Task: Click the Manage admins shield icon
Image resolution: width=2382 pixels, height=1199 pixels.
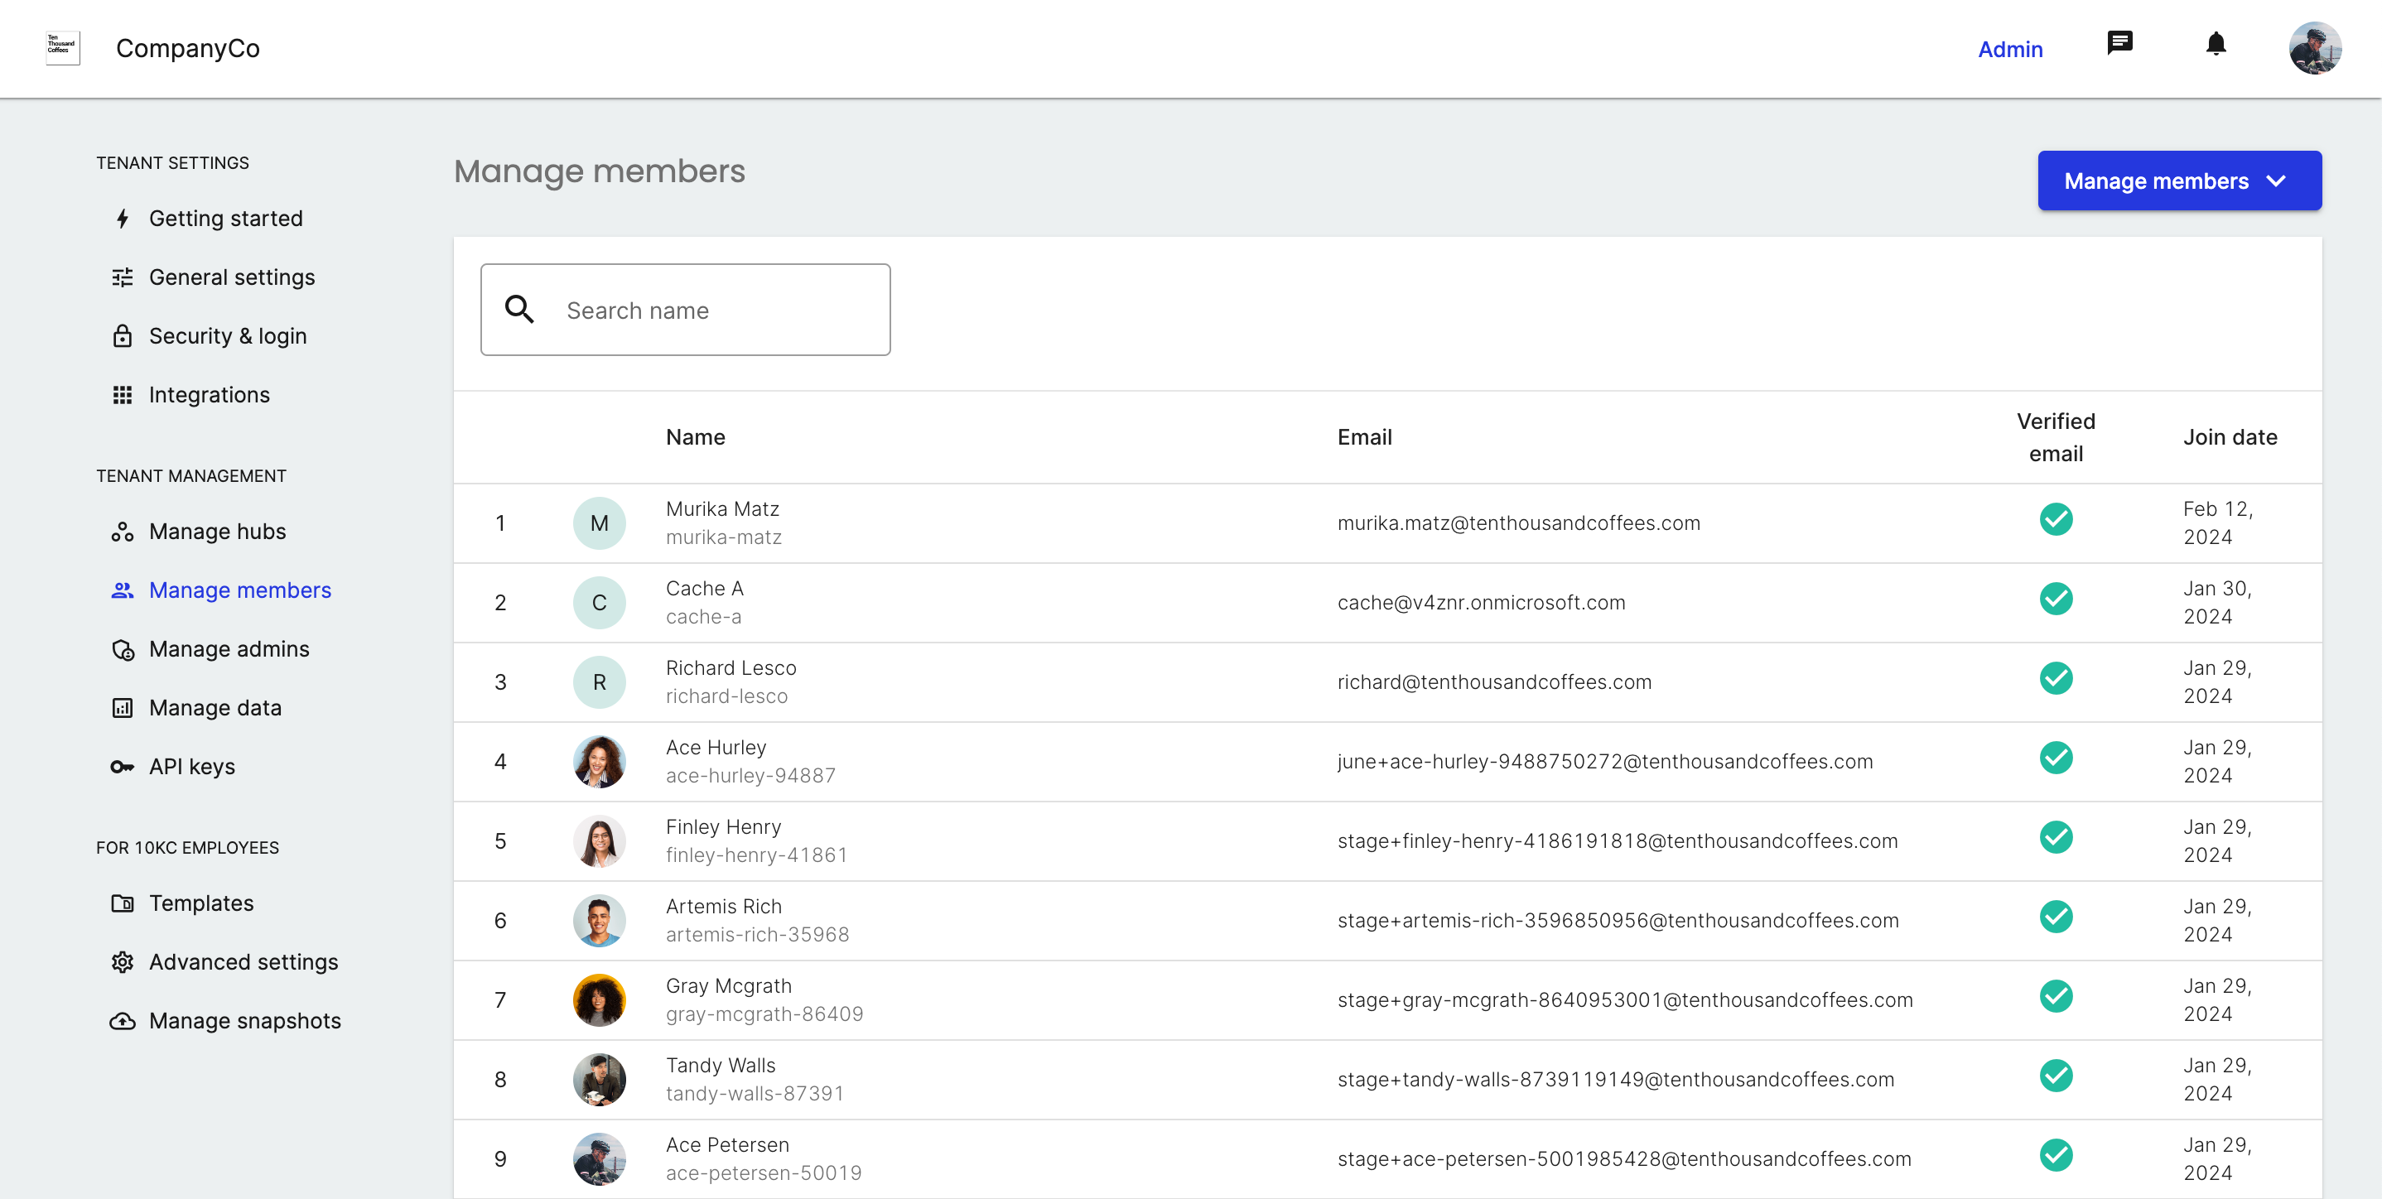Action: click(122, 649)
